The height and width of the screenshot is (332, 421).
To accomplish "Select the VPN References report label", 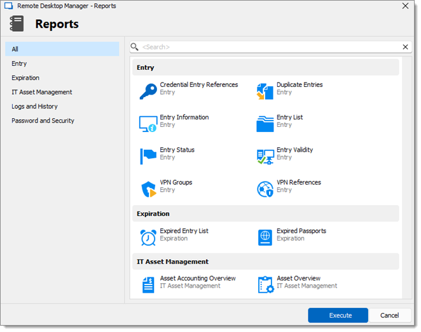I will click(x=299, y=182).
